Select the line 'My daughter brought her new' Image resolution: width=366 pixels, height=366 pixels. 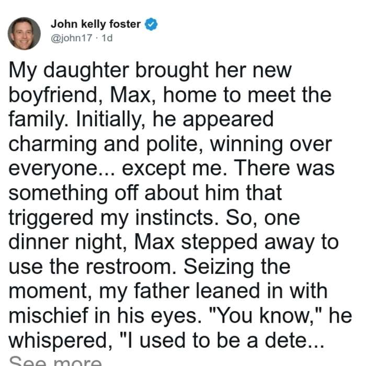(150, 71)
